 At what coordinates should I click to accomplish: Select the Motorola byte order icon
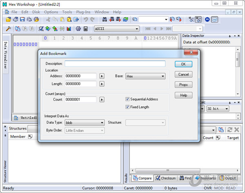[207, 20]
